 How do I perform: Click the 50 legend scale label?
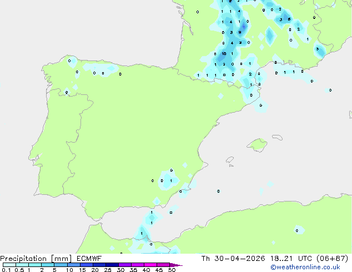[172, 270]
